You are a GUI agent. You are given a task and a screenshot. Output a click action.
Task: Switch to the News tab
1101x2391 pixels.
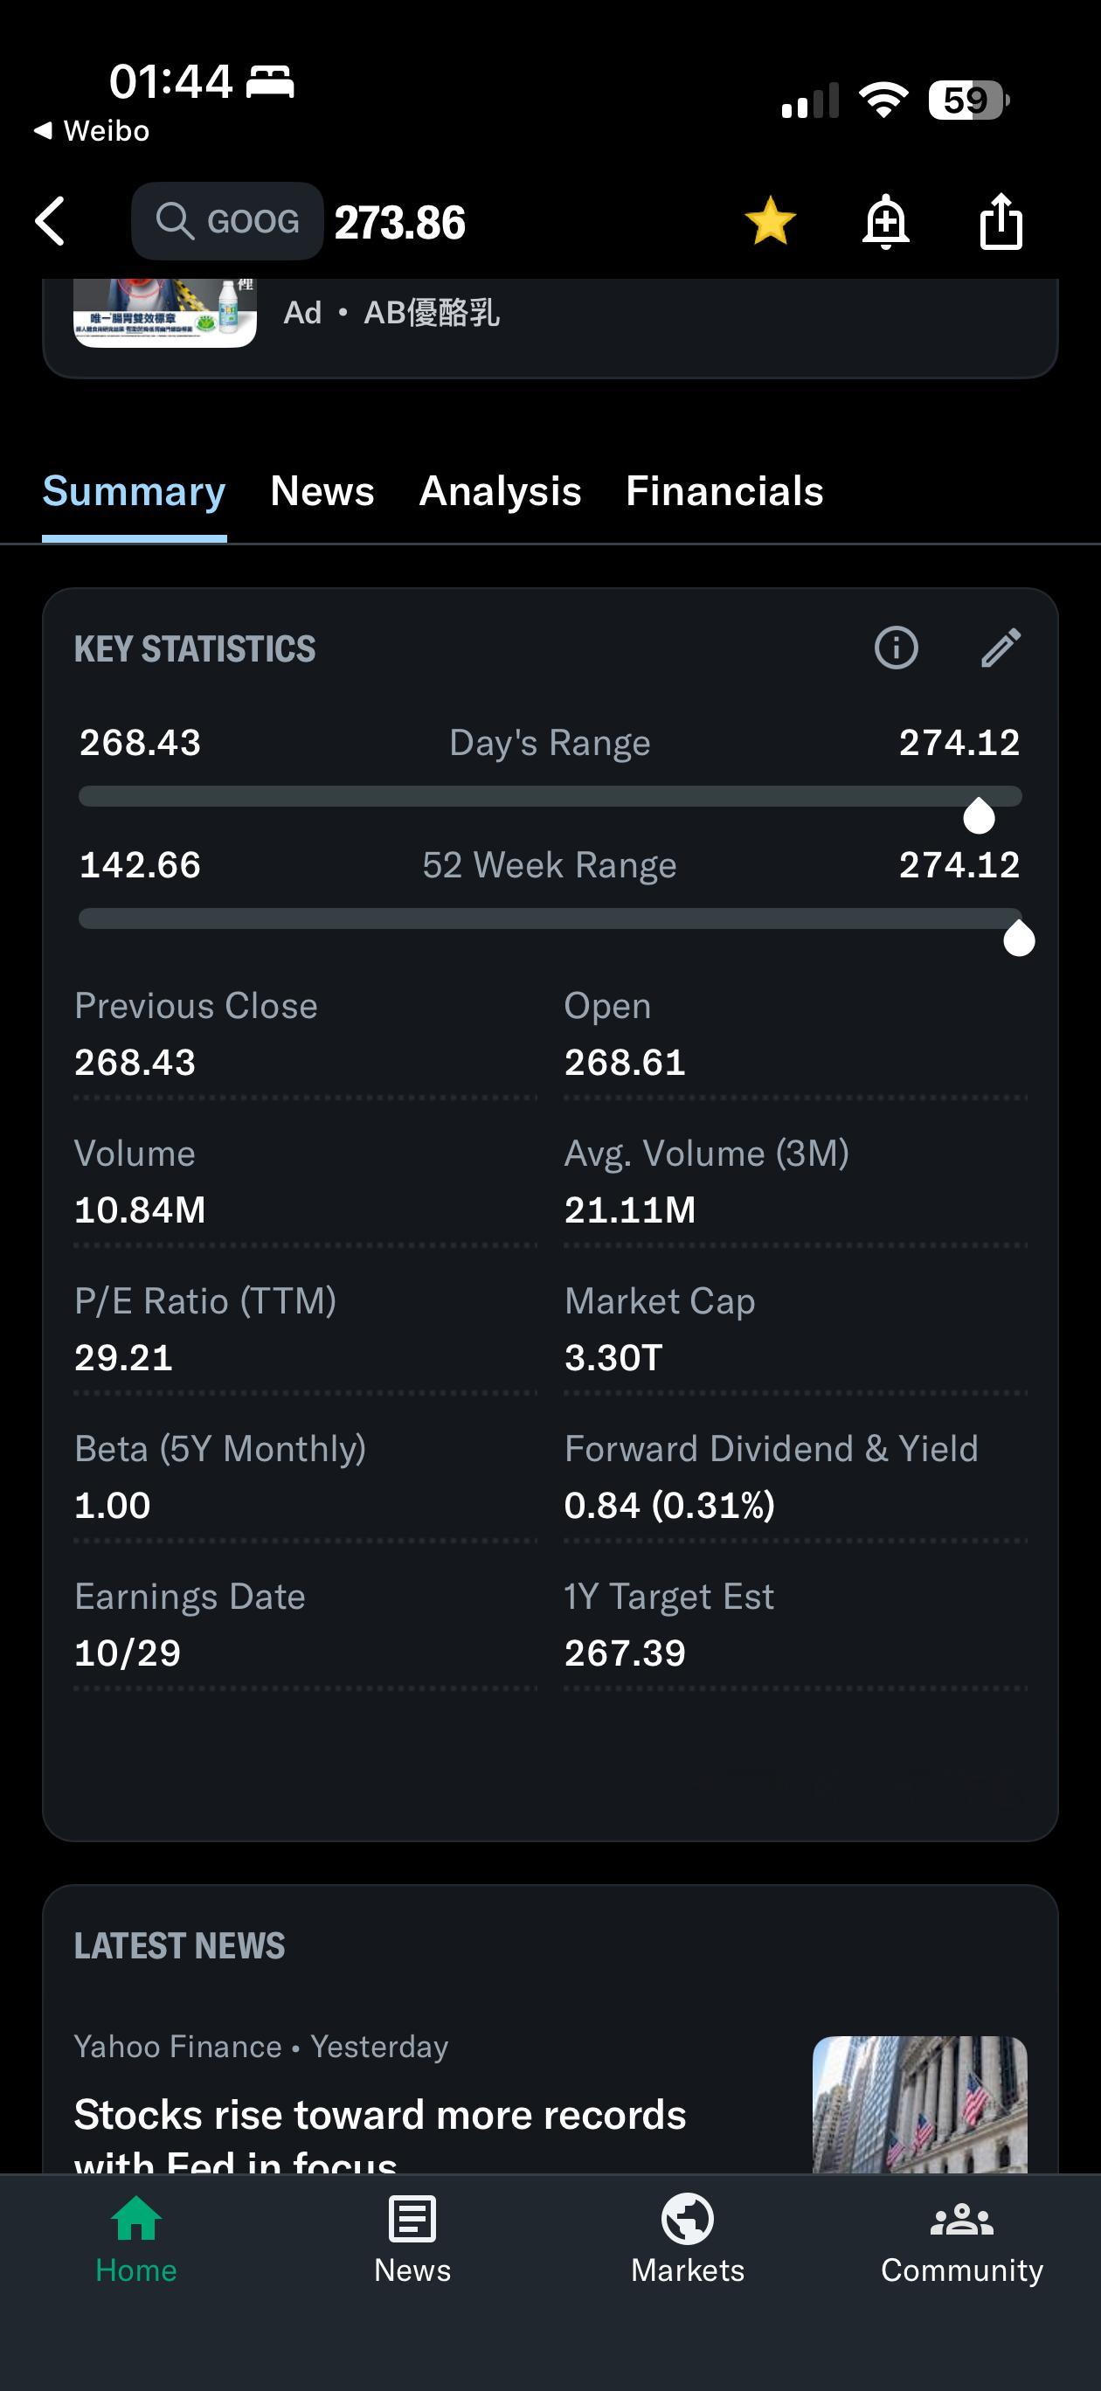point(322,491)
